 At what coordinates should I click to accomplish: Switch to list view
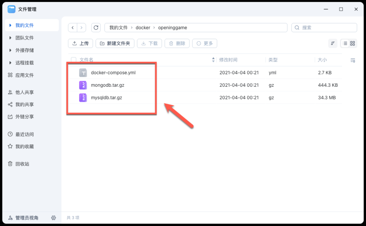[x=345, y=43]
